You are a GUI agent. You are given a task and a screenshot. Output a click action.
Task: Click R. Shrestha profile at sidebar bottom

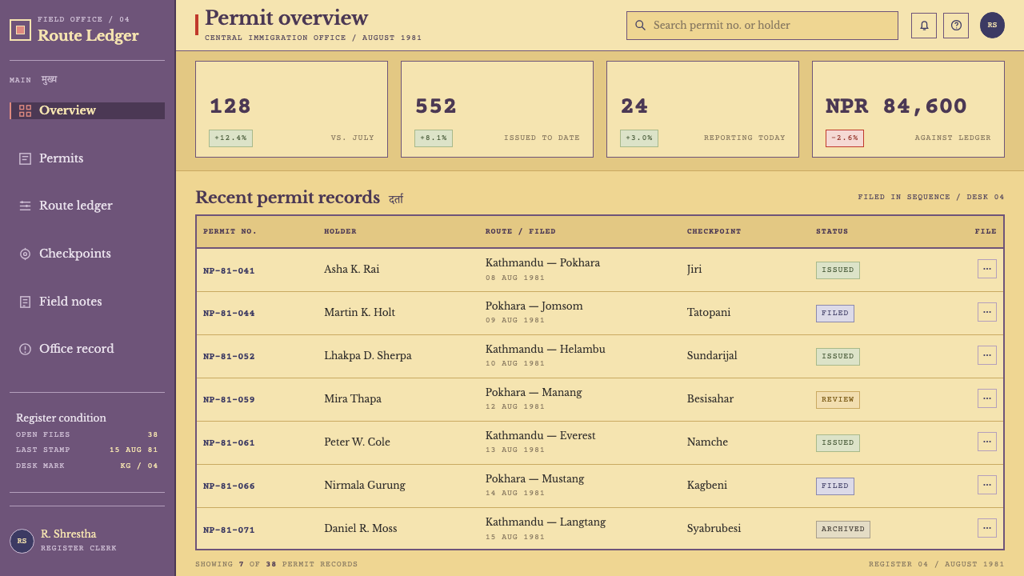[87, 541]
